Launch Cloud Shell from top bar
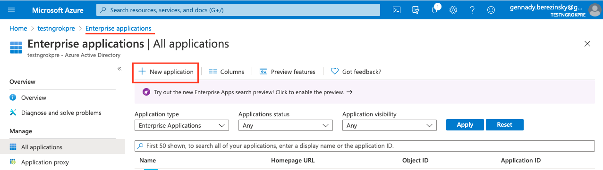Image resolution: width=603 pixels, height=170 pixels. pos(398,10)
